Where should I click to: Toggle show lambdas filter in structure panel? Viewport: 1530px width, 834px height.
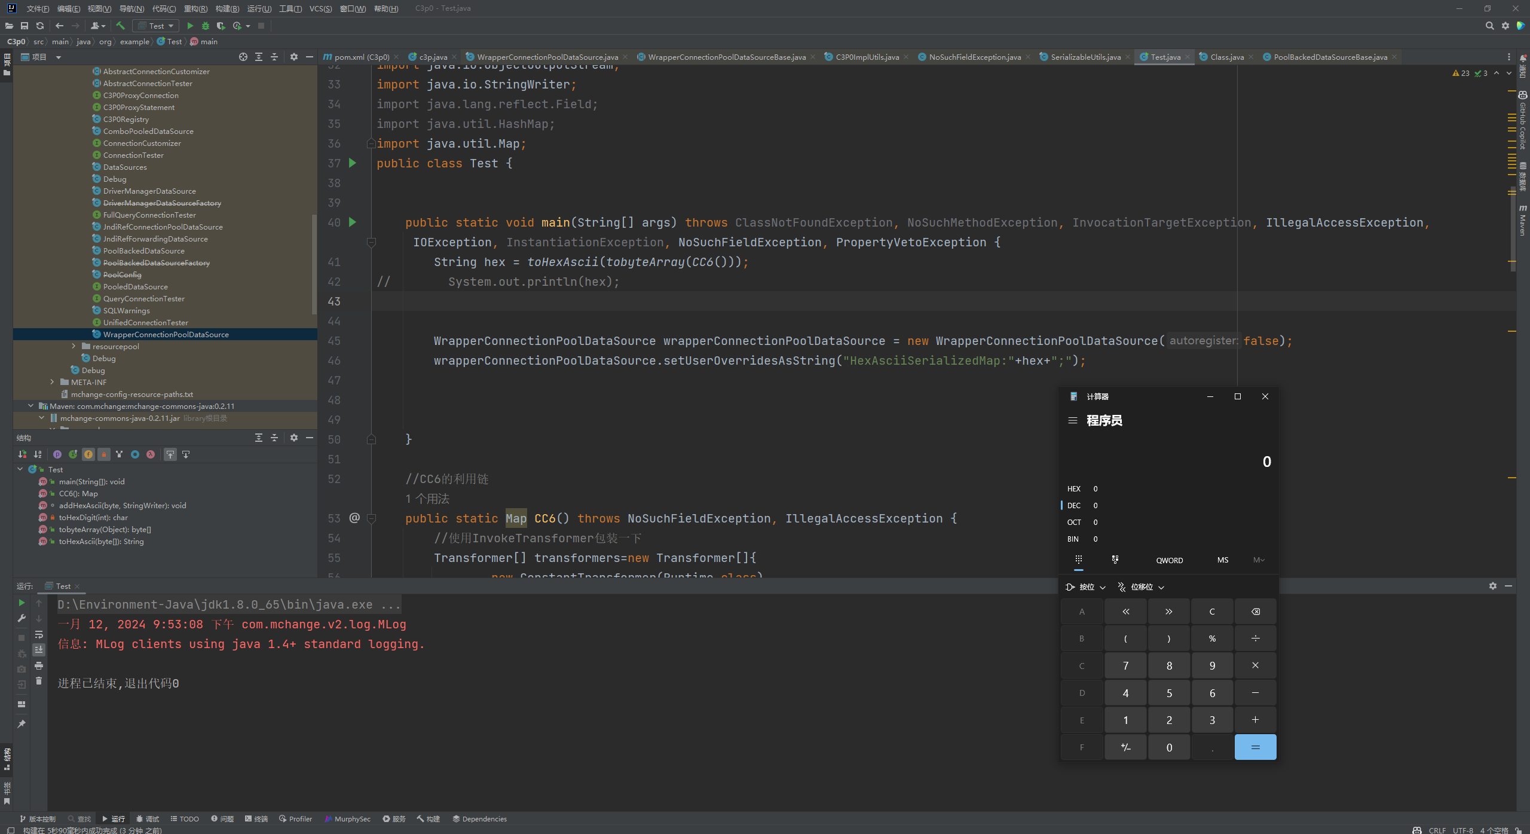coord(151,454)
